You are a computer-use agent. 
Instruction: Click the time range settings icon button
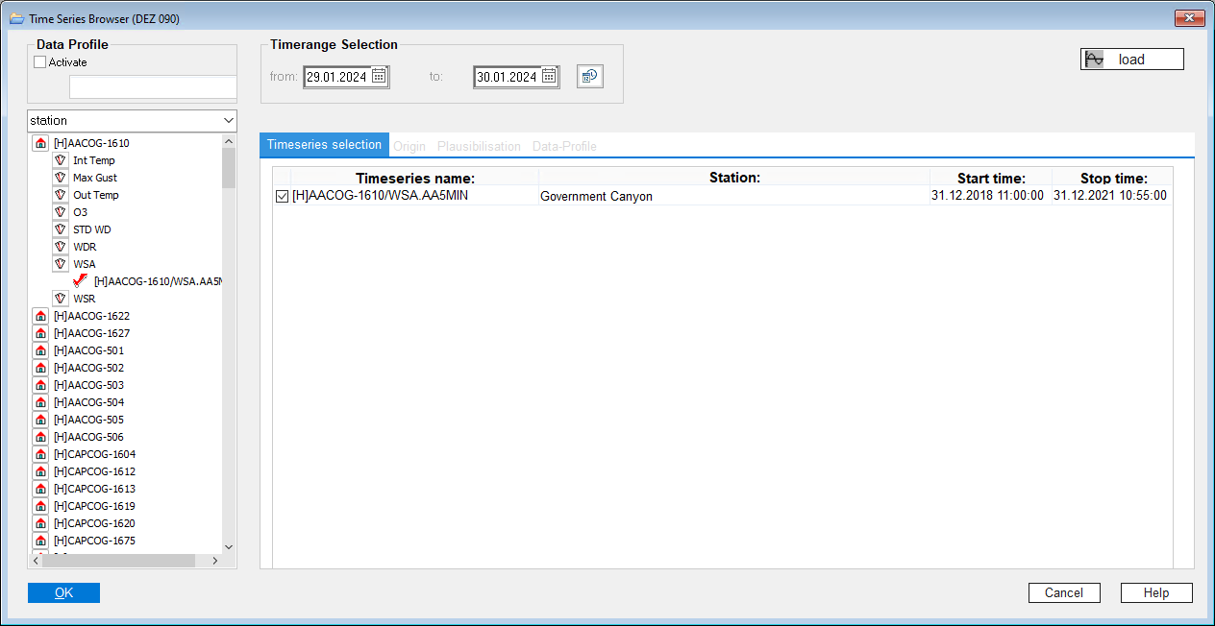590,77
